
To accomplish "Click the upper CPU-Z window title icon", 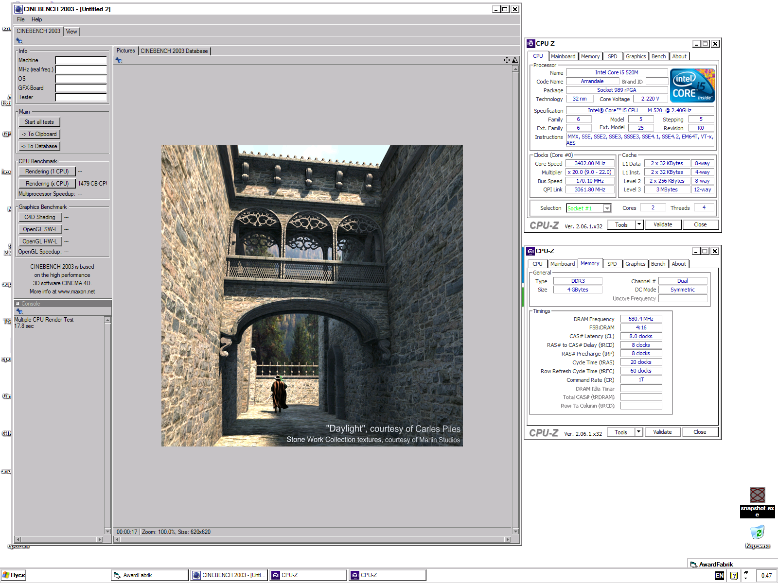I will 531,44.
